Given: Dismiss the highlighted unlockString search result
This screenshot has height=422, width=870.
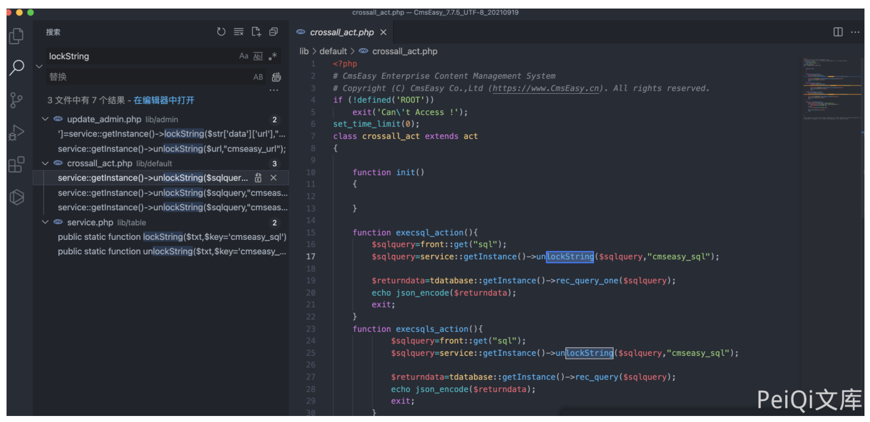Looking at the screenshot, I should pos(274,178).
